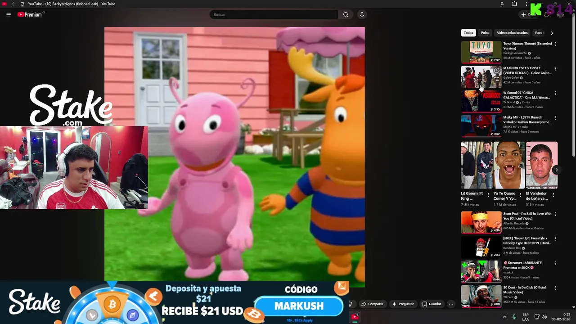This screenshot has height=324, width=576.
Task: Click the page vertical scrollbar
Action: [x=573, y=85]
